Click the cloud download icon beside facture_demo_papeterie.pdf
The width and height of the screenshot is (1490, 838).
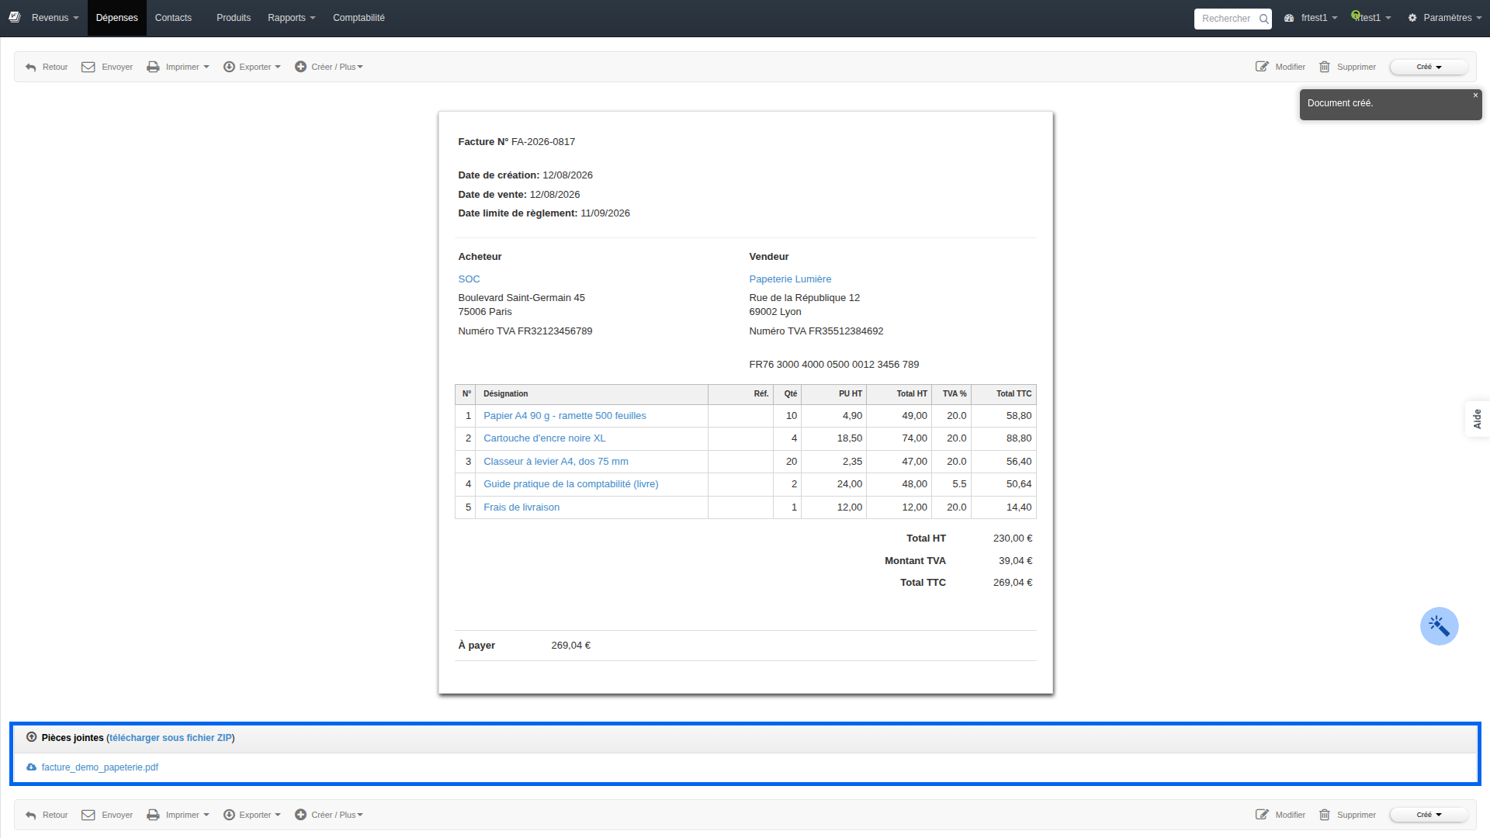(x=31, y=767)
